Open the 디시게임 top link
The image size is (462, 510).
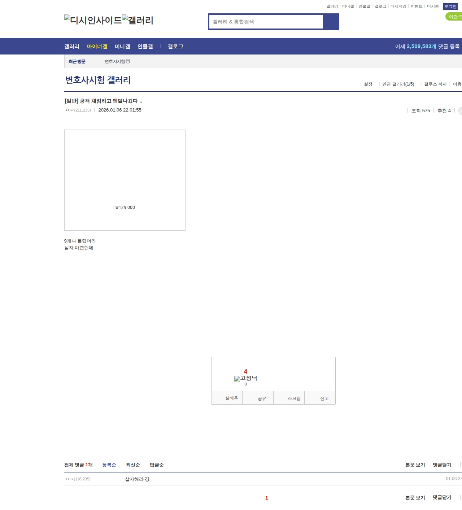coord(398,6)
